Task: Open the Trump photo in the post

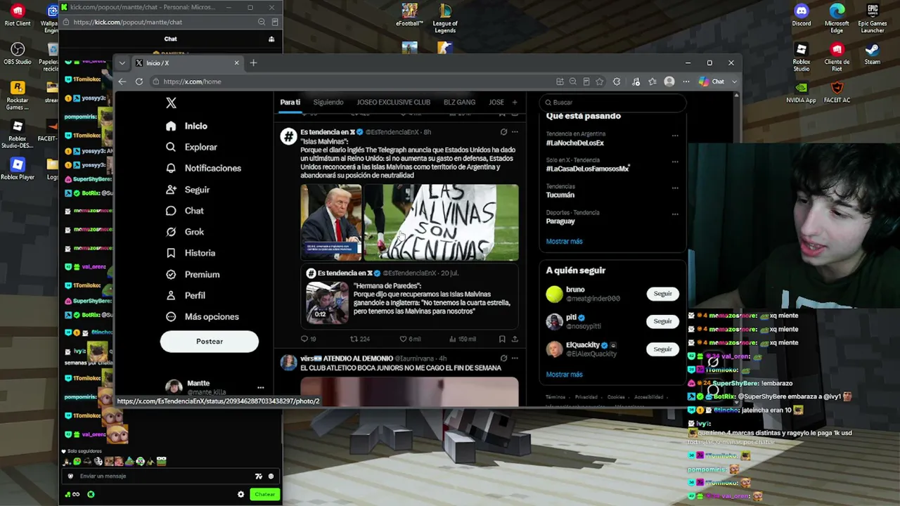Action: pyautogui.click(x=331, y=222)
